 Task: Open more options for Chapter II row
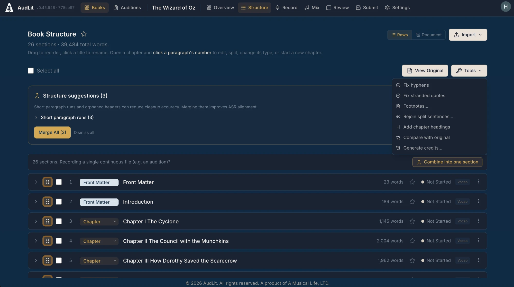(x=478, y=240)
